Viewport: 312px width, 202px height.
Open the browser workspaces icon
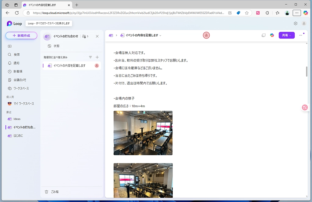pos(7,5)
